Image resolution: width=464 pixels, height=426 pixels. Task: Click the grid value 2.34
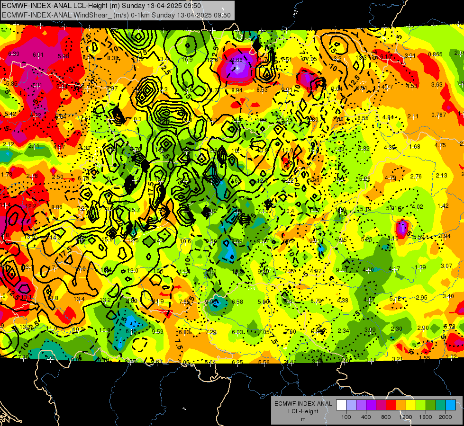click(x=344, y=330)
